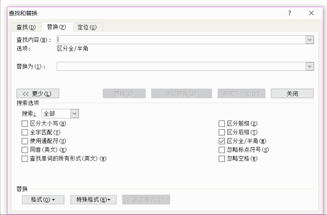Switch to the 查找 tab
Screen dimensions: 327x215
(x=26, y=27)
